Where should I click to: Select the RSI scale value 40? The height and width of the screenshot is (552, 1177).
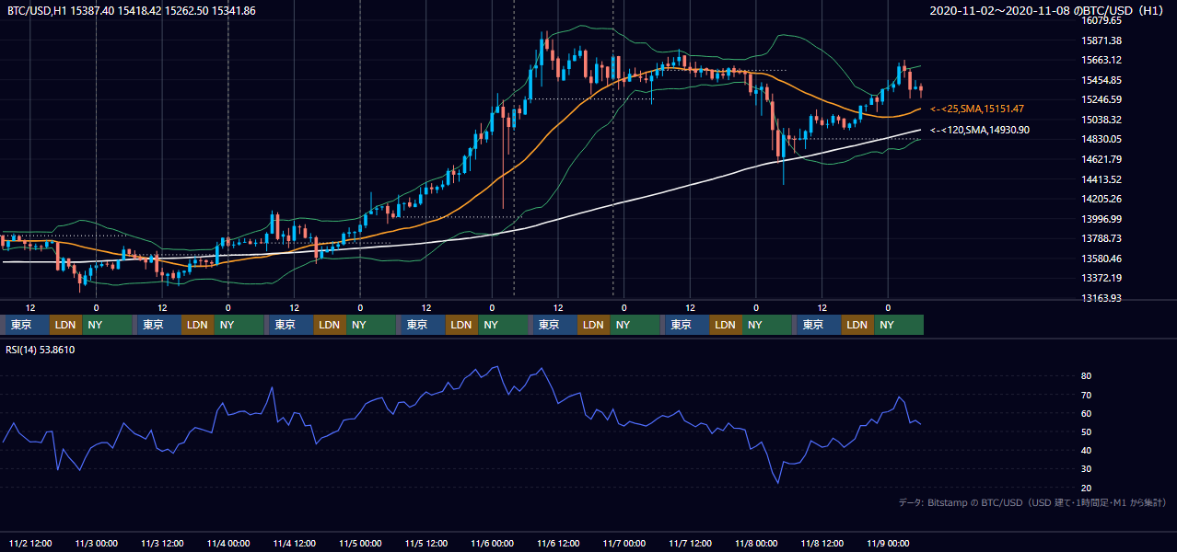[x=1087, y=450]
